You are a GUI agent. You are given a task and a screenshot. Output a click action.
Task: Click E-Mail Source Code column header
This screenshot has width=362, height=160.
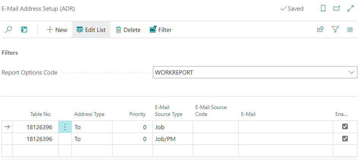tap(211, 111)
